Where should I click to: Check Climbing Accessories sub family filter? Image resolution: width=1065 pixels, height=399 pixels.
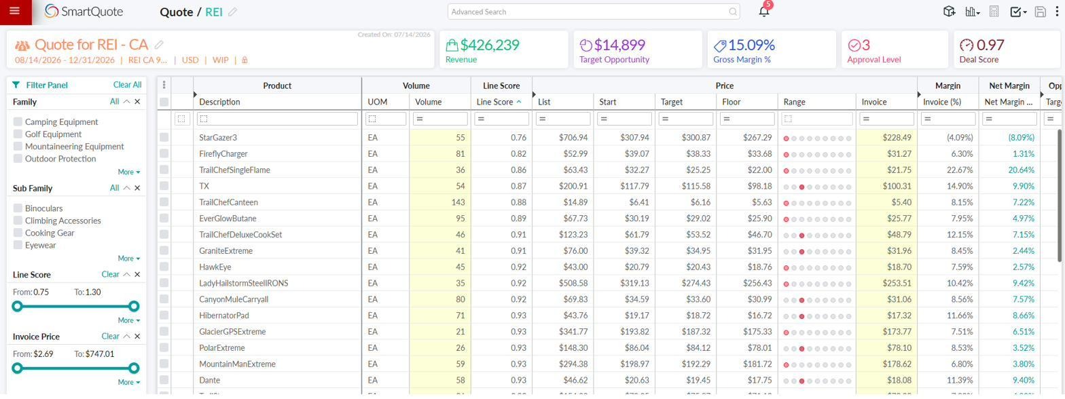click(x=18, y=220)
